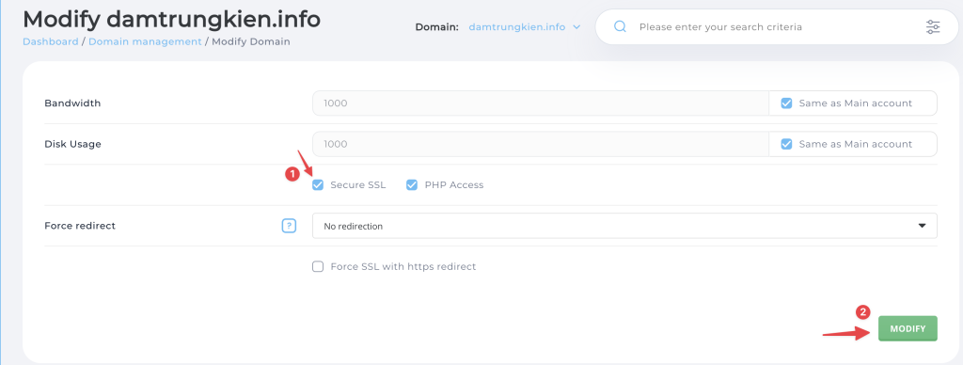The image size is (963, 365).
Task: Toggle Disk Usage Same as Main account checkbox
Action: tap(786, 144)
